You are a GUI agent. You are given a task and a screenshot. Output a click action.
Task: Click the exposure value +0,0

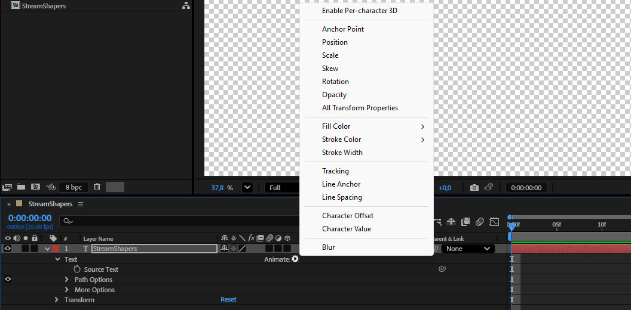coord(445,188)
